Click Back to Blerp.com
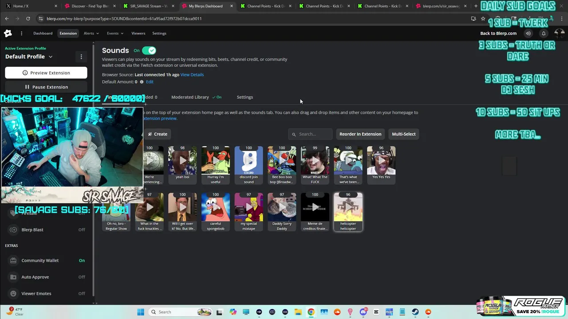568x319 pixels. click(x=498, y=33)
